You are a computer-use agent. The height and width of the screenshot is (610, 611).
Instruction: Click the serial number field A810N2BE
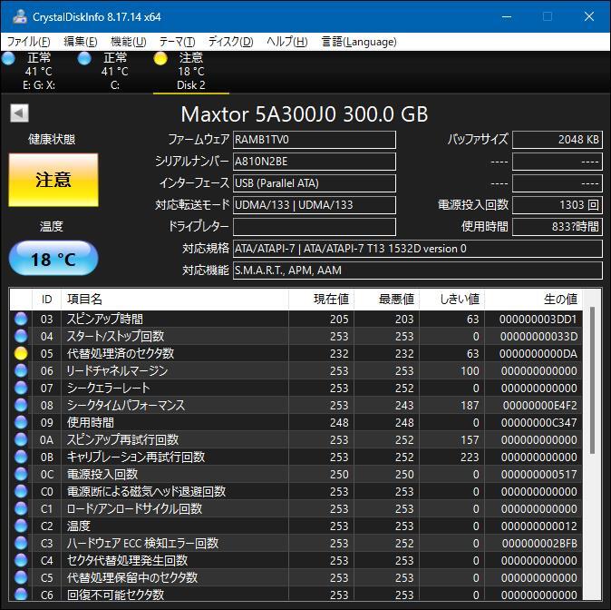coord(315,162)
